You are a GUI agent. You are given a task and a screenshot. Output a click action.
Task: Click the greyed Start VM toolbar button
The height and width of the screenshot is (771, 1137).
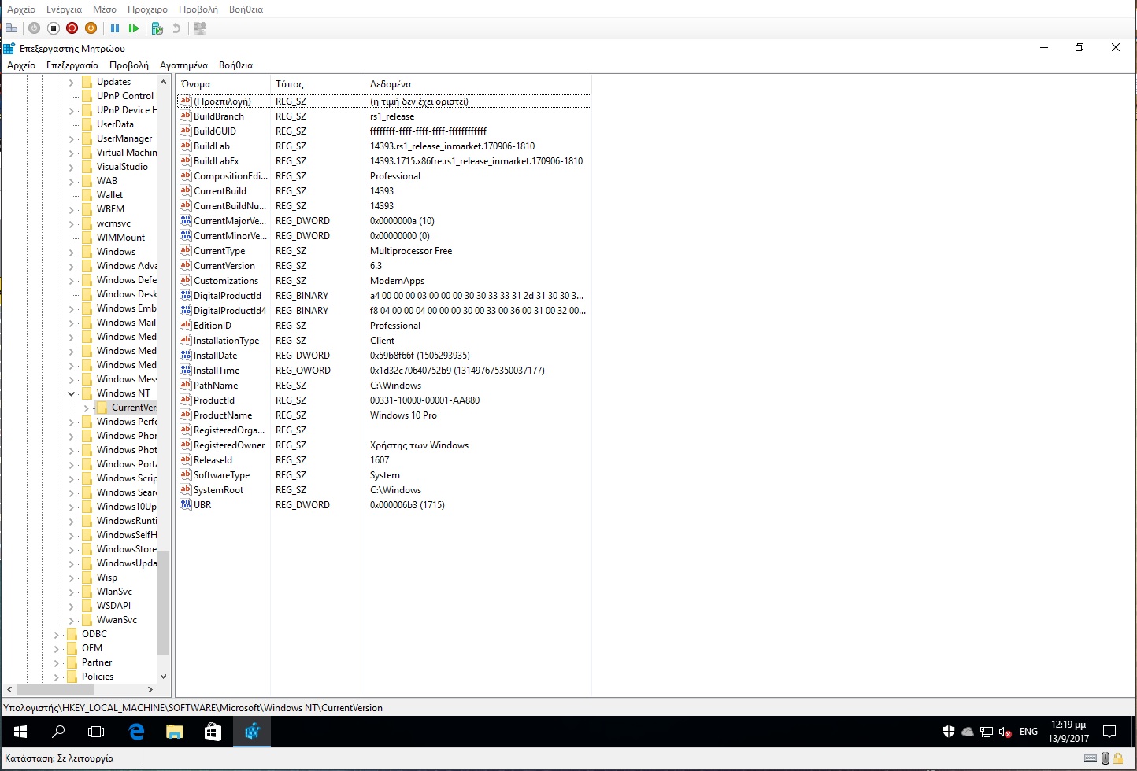click(x=34, y=28)
